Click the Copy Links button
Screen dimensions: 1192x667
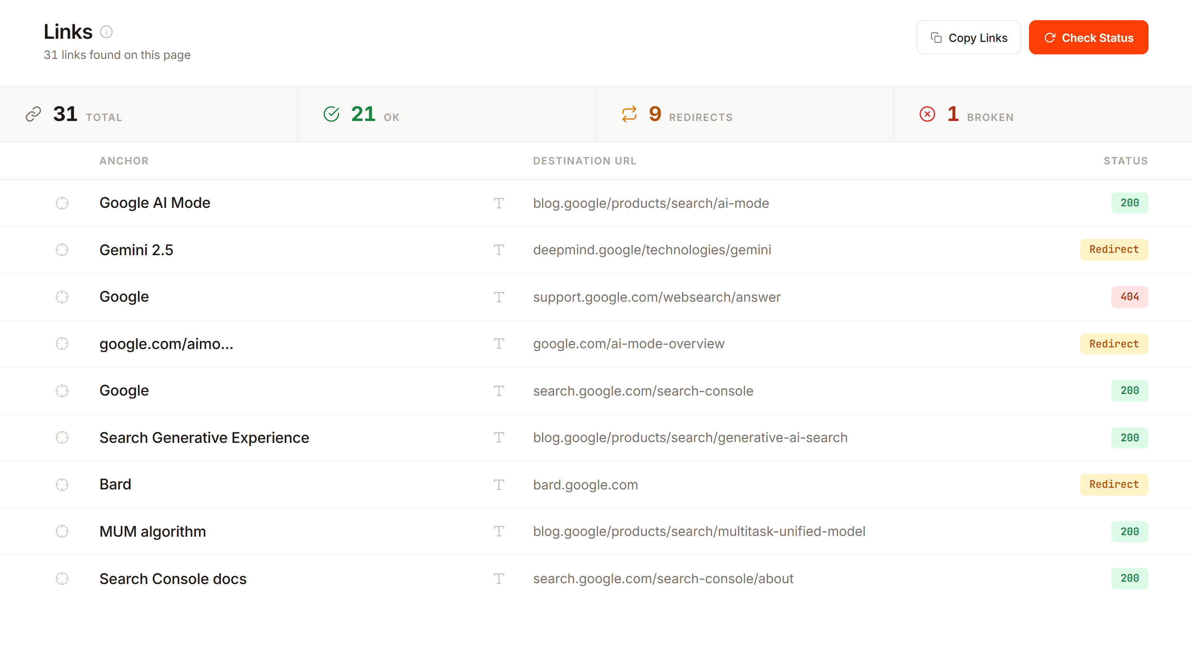tap(968, 38)
